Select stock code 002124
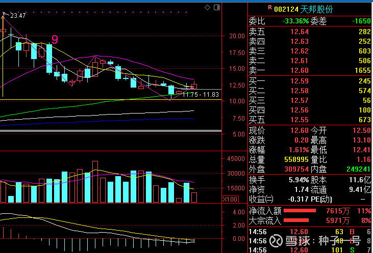Image resolution: width=373 pixels, height=253 pixels. point(286,10)
